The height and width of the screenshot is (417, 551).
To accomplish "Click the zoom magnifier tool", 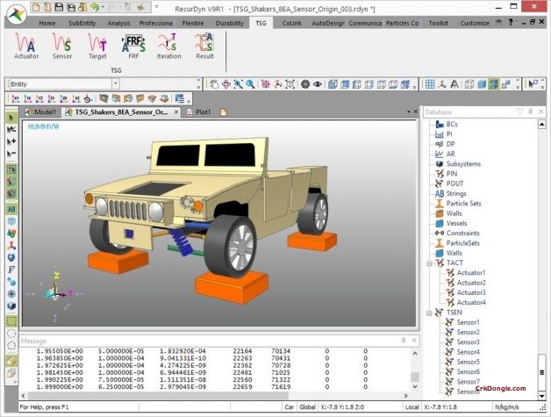I will (250, 84).
